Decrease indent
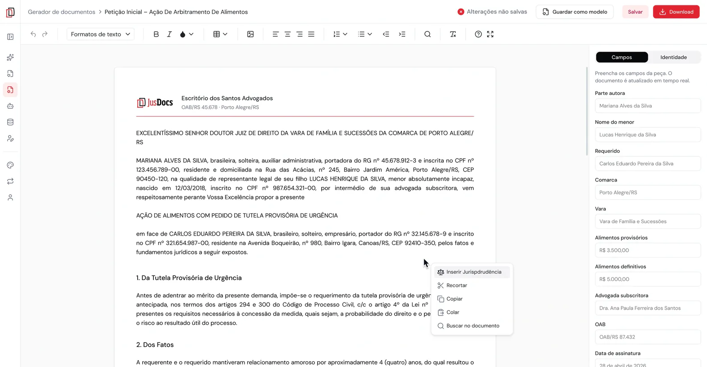This screenshot has height=367, width=707. tap(386, 34)
